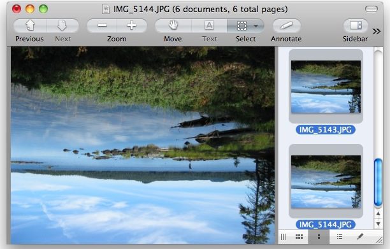Go to the Previous page arrow
Image resolution: width=390 pixels, height=249 pixels.
(30, 25)
